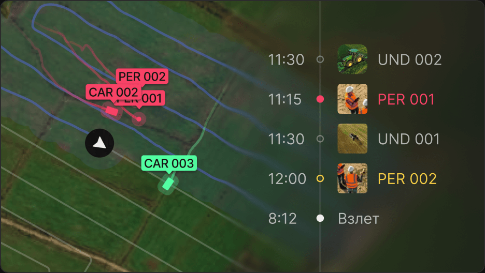Open the PER 001 workers thumbnail
The height and width of the screenshot is (273, 485).
pyautogui.click(x=352, y=99)
